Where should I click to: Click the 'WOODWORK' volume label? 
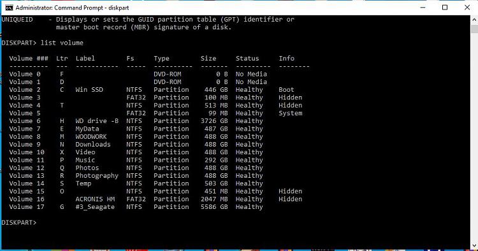tap(91, 137)
